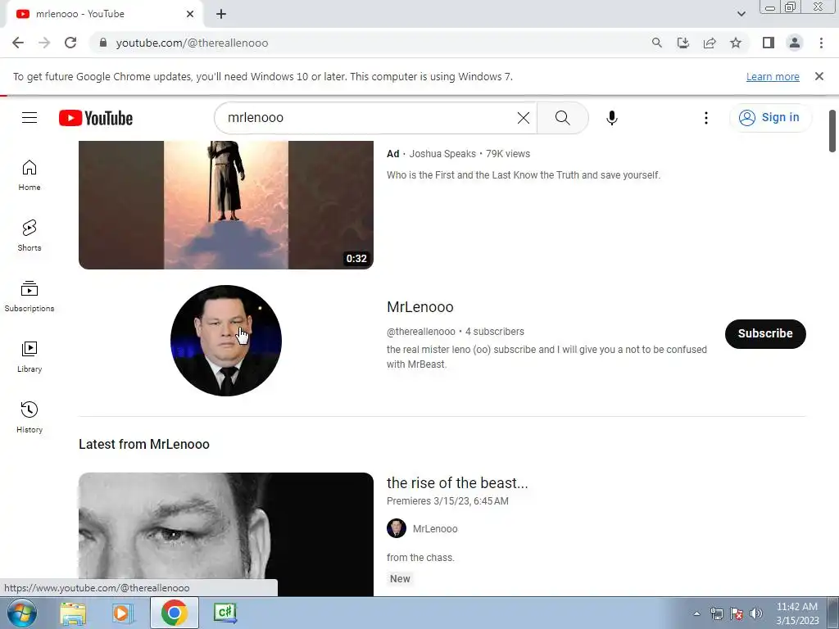The image size is (839, 629).
Task: Click the install app icon in address bar
Action: (x=683, y=43)
